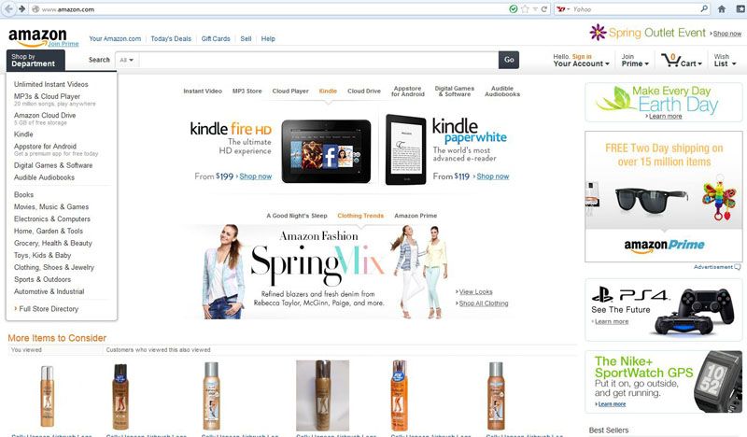The image size is (747, 437).
Task: Click the PS4 PlayStation logo
Action: click(x=602, y=294)
